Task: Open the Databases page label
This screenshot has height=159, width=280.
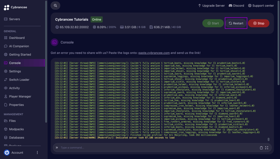Action: point(17,138)
